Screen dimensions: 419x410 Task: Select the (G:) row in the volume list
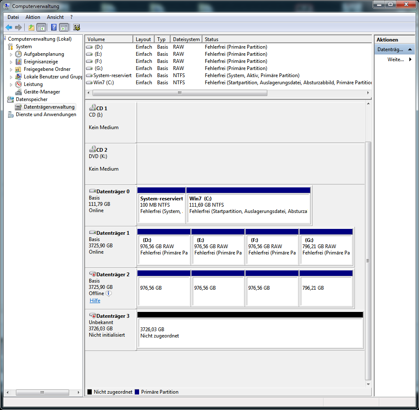click(228, 68)
